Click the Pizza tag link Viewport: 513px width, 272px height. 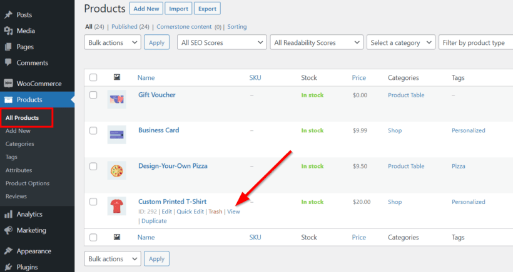pyautogui.click(x=459, y=166)
